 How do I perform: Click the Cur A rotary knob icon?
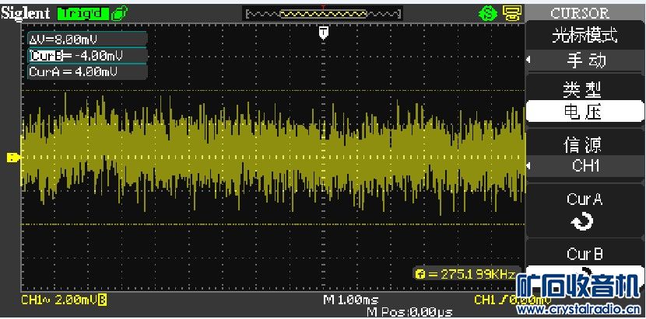[x=584, y=222]
